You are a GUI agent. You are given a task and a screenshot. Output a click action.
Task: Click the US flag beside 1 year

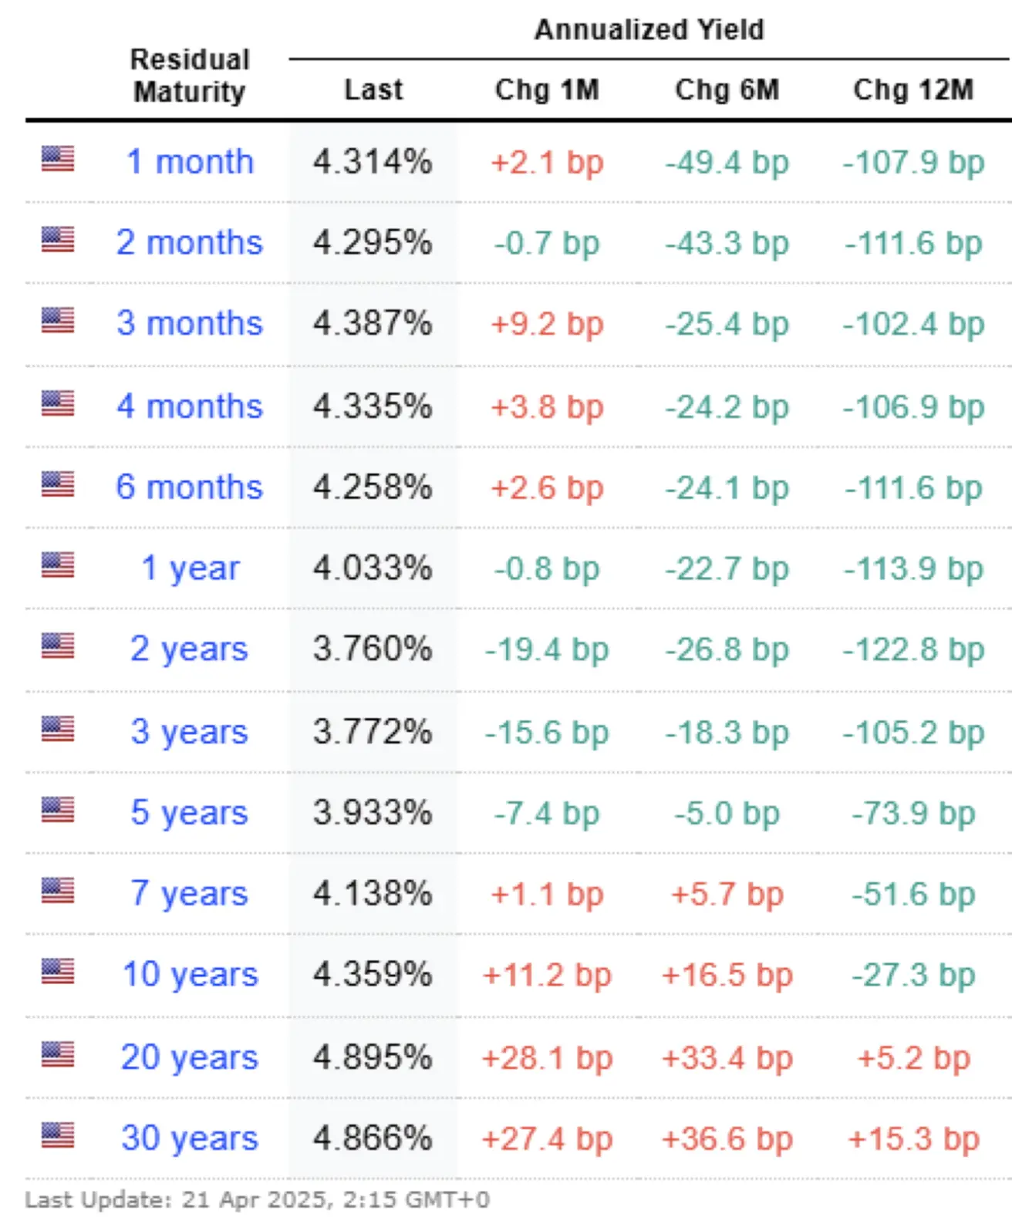click(58, 565)
